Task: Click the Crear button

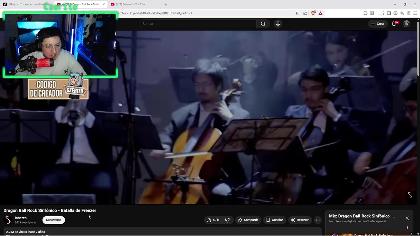Action: click(x=378, y=24)
